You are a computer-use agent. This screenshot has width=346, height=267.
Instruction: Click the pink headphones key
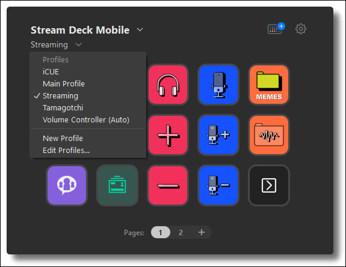click(x=168, y=85)
